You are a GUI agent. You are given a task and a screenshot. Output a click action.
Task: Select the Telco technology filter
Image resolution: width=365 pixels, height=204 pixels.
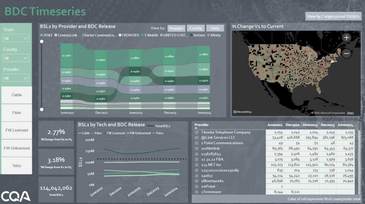pyautogui.click(x=16, y=166)
